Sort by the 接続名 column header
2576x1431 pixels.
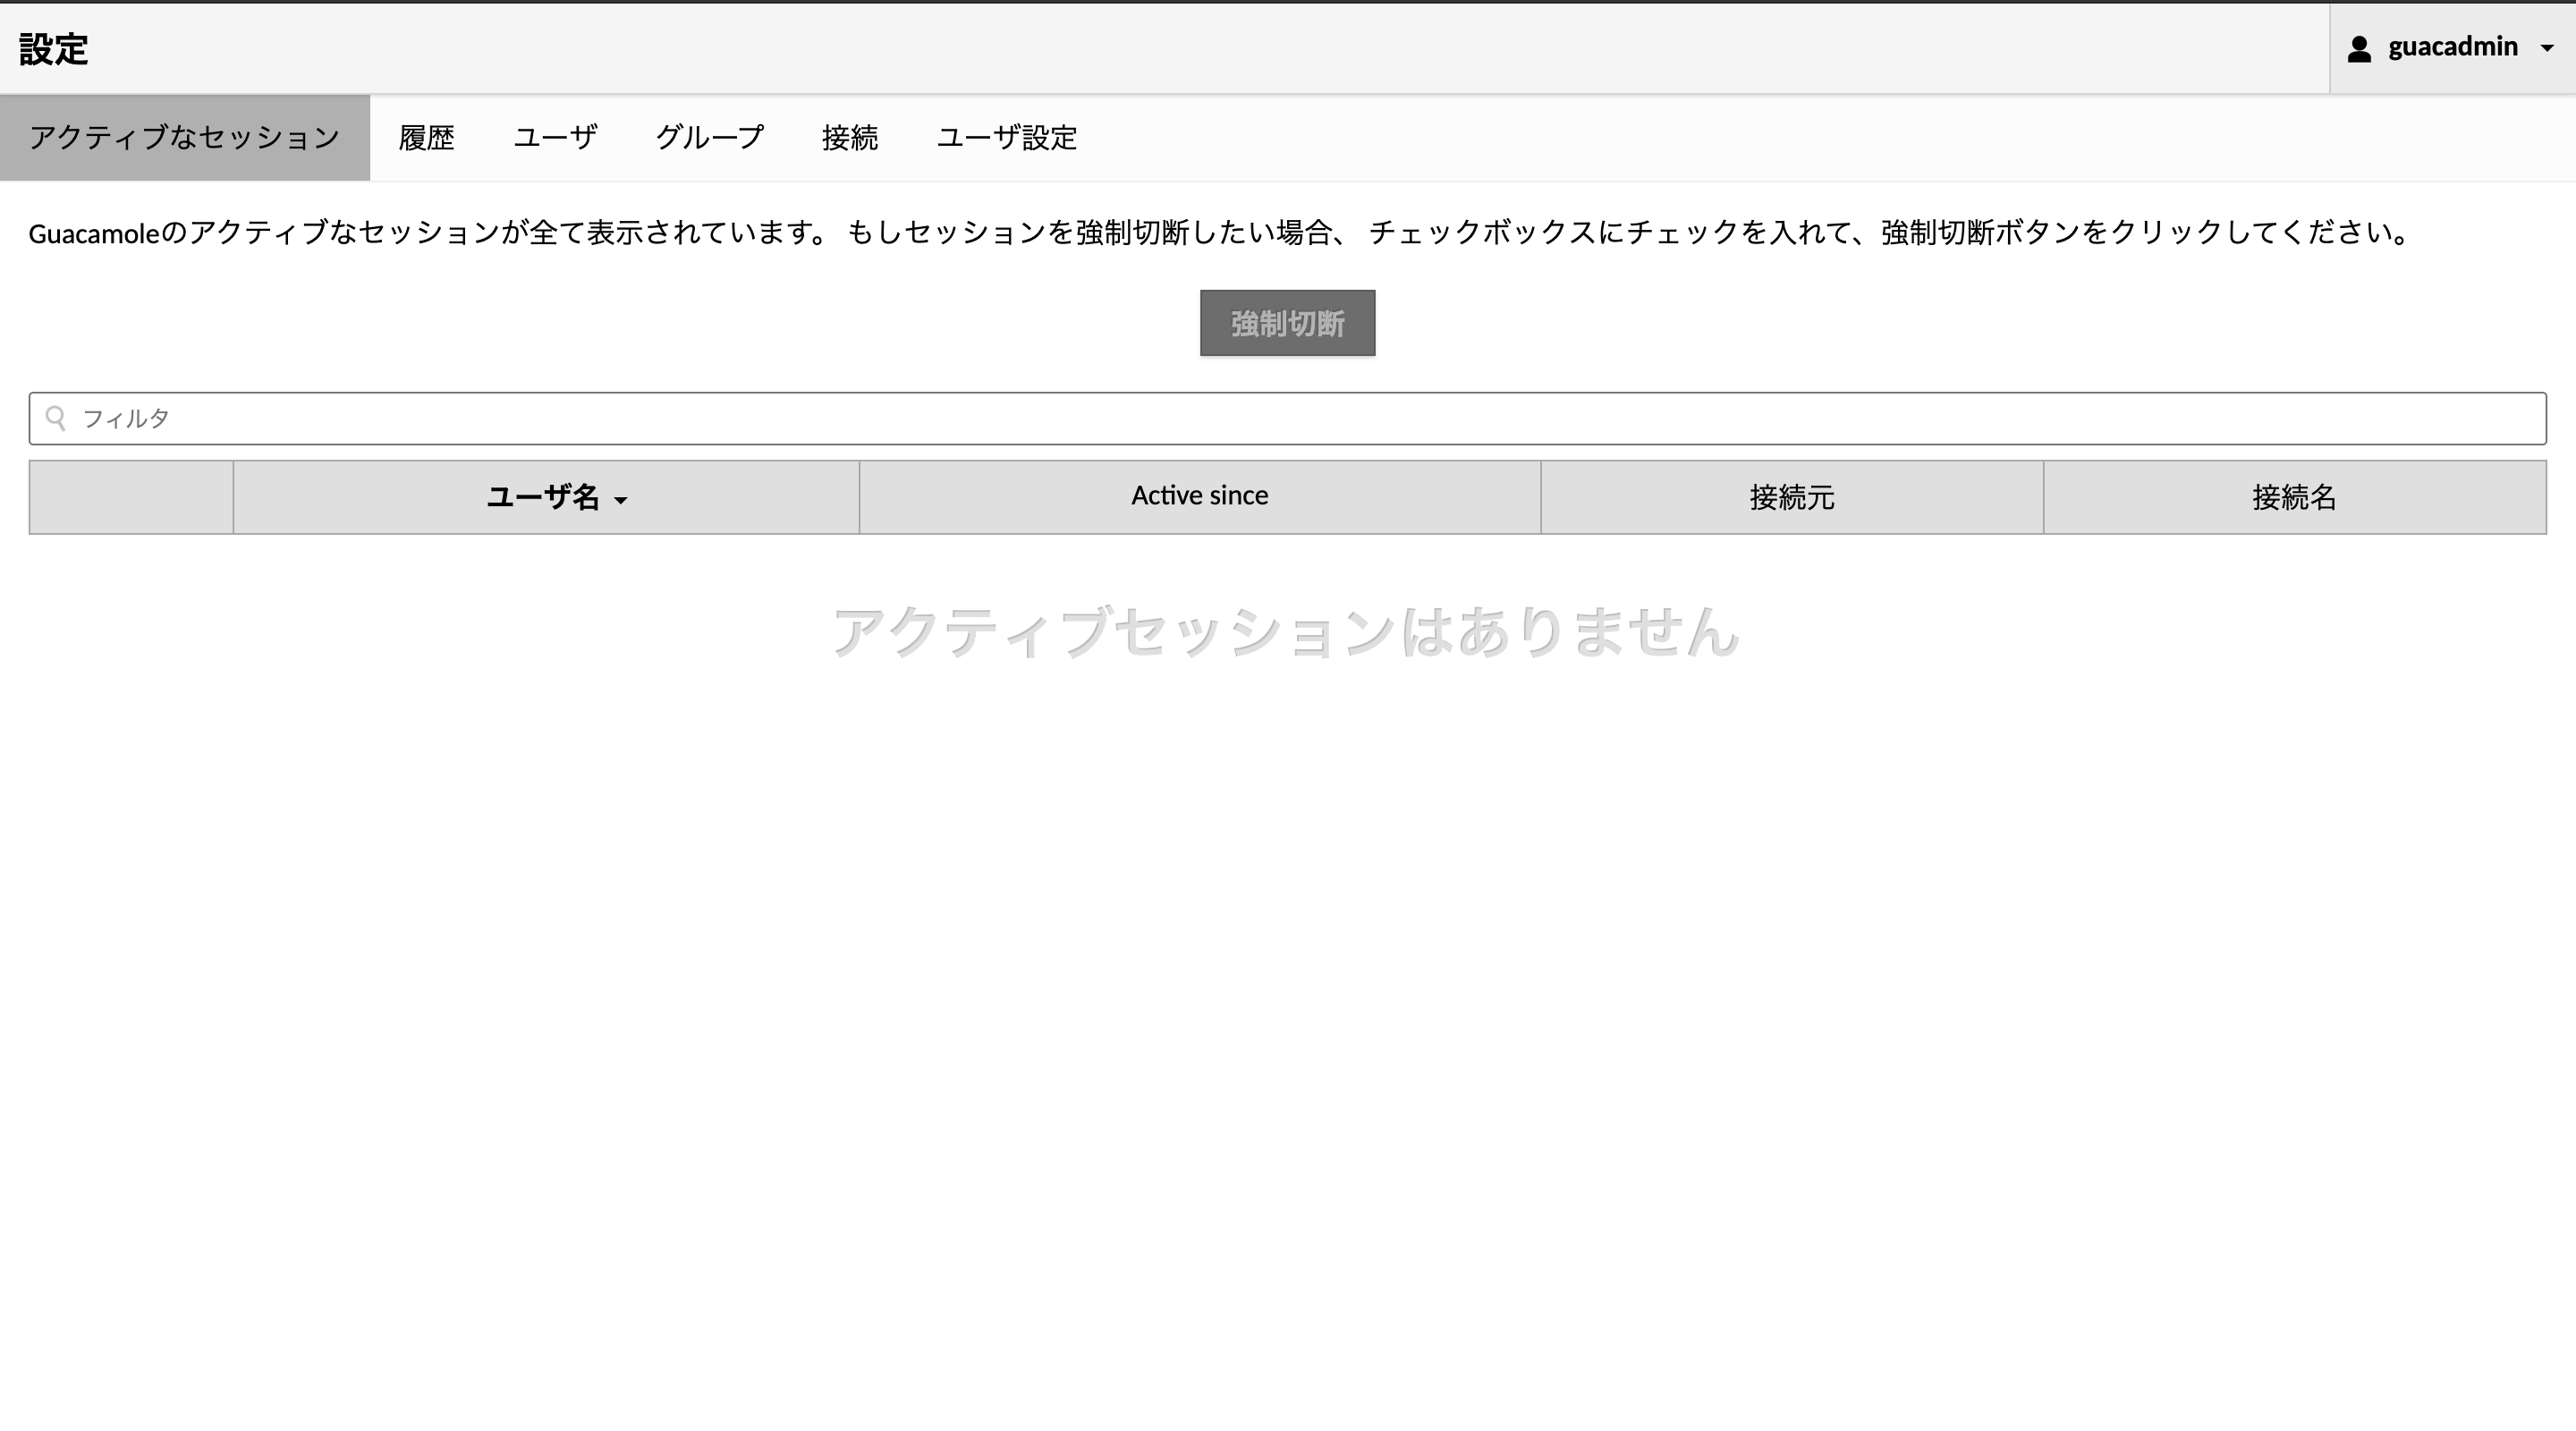pos(2295,497)
